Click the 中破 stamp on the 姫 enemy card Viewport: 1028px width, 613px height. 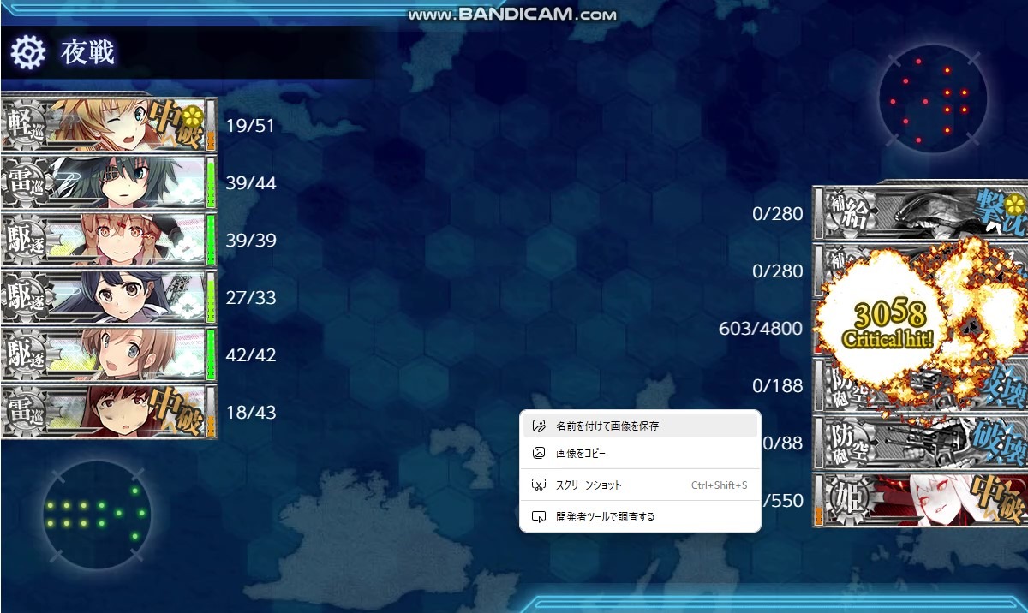coord(1000,499)
